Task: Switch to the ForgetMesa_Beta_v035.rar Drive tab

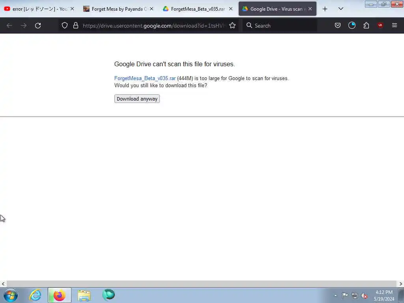Action: tap(198, 9)
